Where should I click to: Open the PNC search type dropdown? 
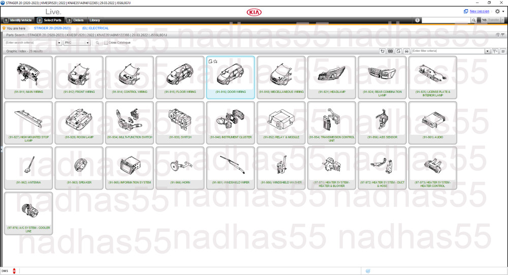tap(77, 43)
